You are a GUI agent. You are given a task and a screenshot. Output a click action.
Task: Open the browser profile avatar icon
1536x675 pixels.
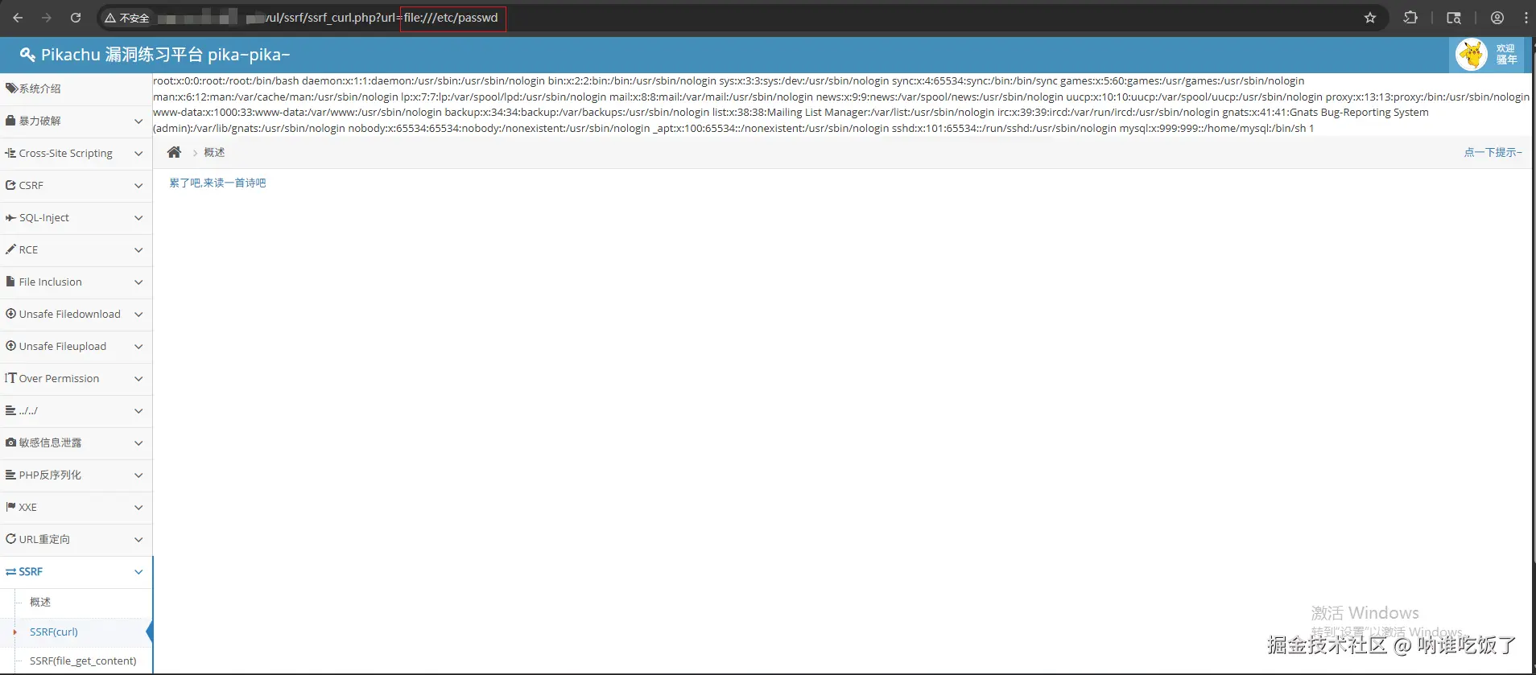click(1497, 18)
